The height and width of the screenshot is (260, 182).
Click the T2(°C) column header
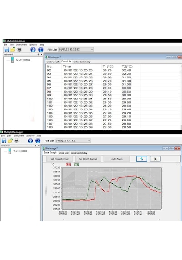[127, 66]
